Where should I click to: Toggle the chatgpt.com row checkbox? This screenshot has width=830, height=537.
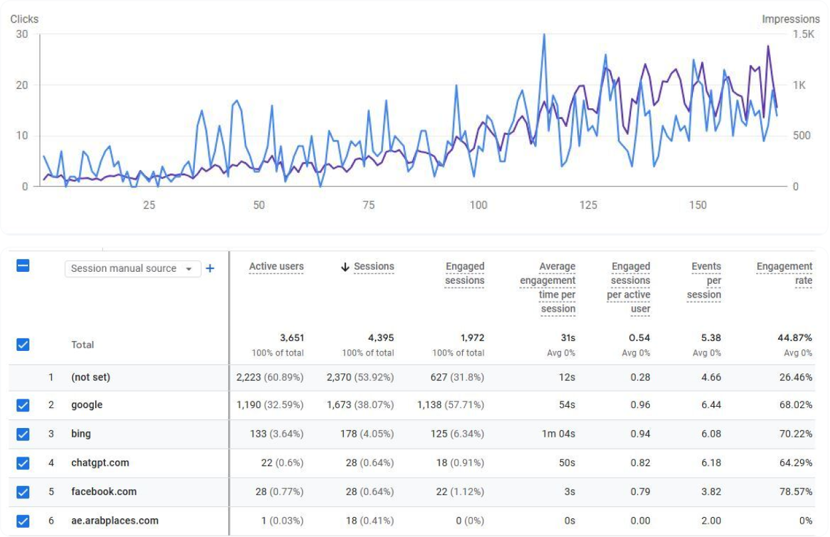pyautogui.click(x=23, y=463)
